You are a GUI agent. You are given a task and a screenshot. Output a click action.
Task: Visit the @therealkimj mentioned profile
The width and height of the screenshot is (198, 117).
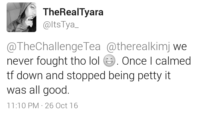[x=138, y=47]
